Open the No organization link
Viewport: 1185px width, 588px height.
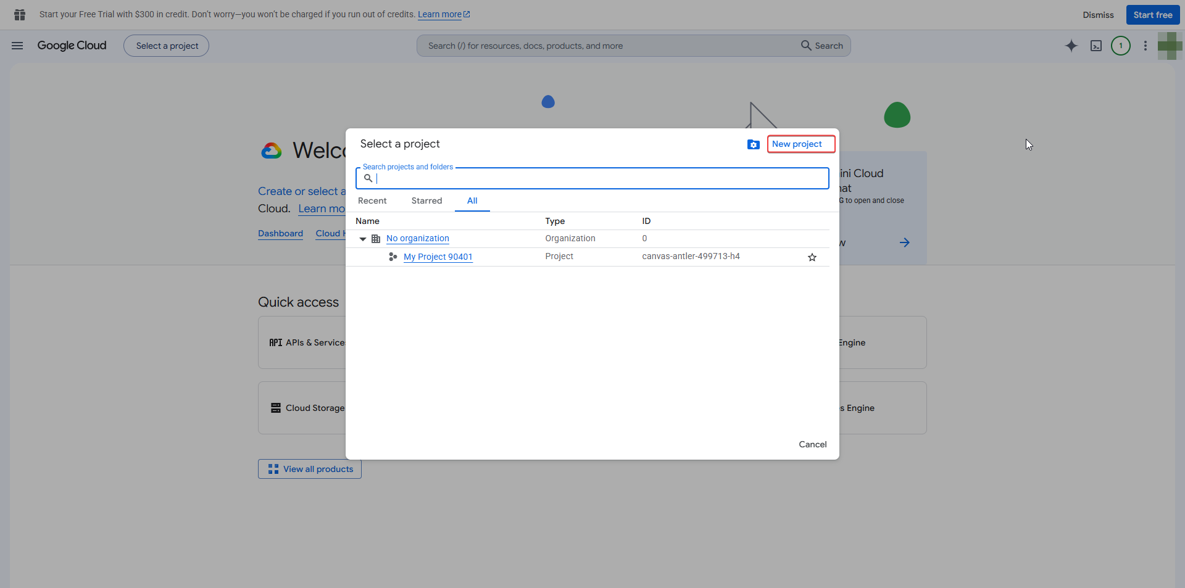pos(418,239)
